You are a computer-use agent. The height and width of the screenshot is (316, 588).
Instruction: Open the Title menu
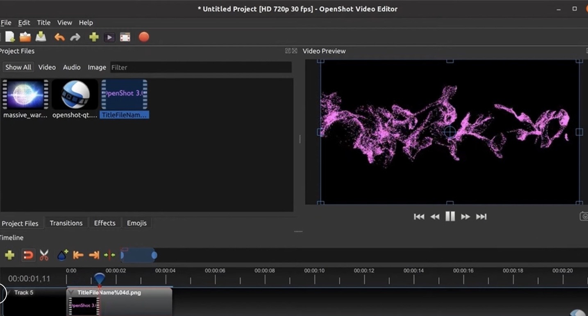coord(43,22)
